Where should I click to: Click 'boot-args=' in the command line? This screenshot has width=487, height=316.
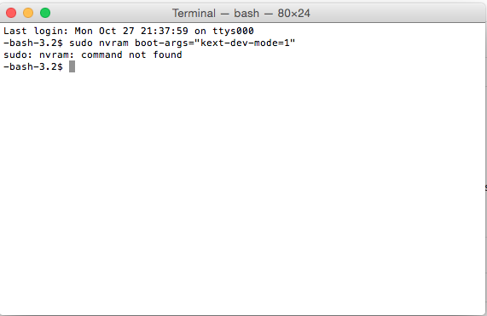tap(165, 43)
